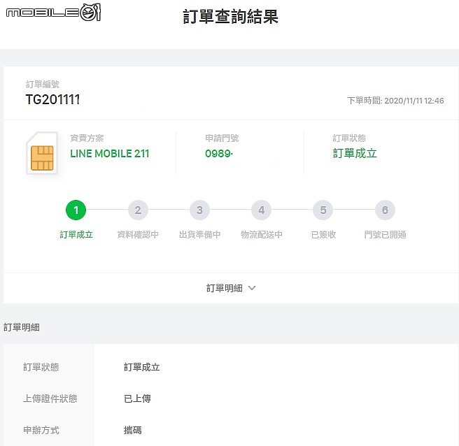Click the green 訂單成立 order status value

tap(355, 153)
